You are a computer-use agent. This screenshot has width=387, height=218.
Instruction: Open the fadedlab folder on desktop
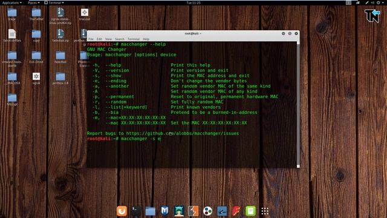[x=60, y=58]
